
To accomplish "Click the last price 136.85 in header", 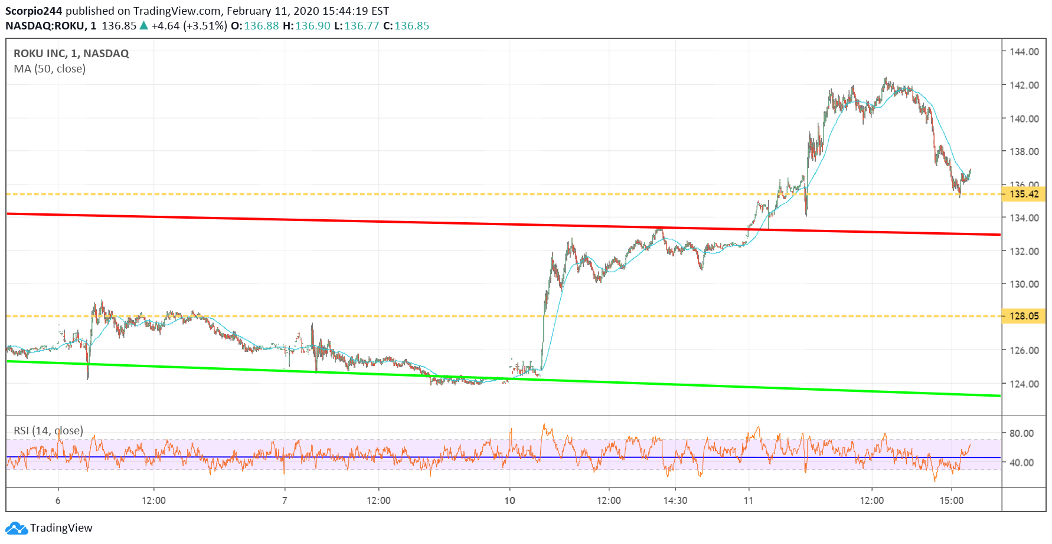I will tap(119, 26).
